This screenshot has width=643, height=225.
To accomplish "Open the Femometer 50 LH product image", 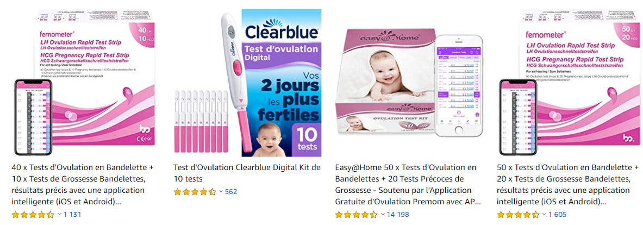I will (570, 83).
